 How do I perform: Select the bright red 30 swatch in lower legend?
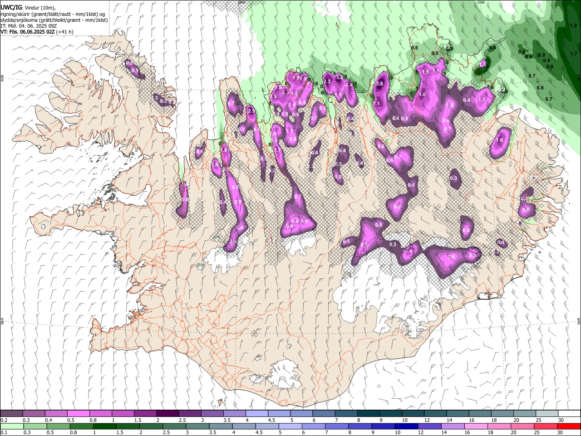569,426
